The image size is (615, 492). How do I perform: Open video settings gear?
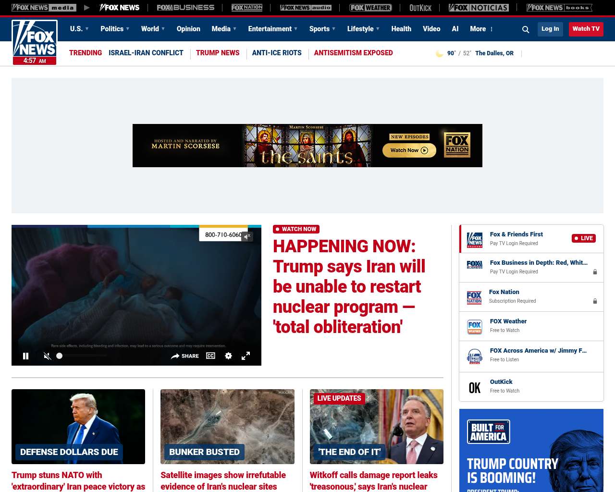[x=229, y=356]
